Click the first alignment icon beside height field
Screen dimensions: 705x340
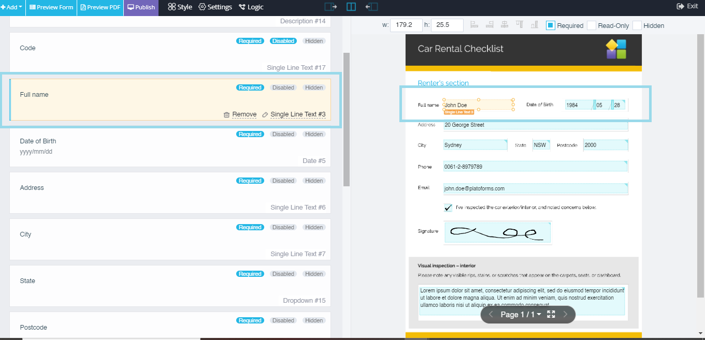474,25
